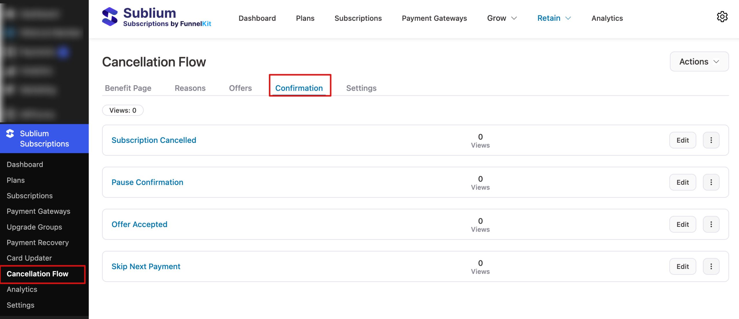
Task: Open settings via the gear icon
Action: point(723,17)
